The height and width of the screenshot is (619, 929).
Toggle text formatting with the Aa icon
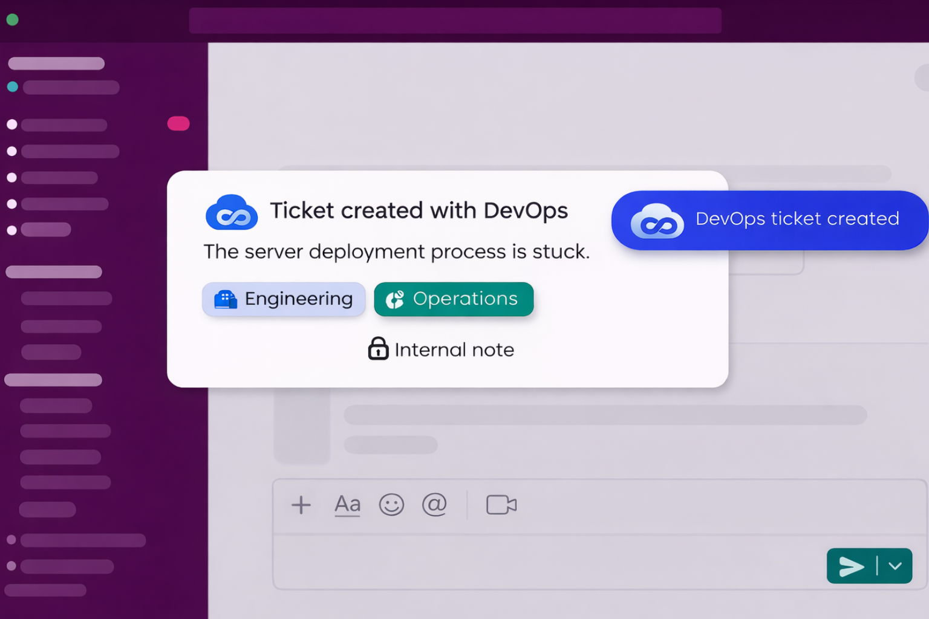348,505
